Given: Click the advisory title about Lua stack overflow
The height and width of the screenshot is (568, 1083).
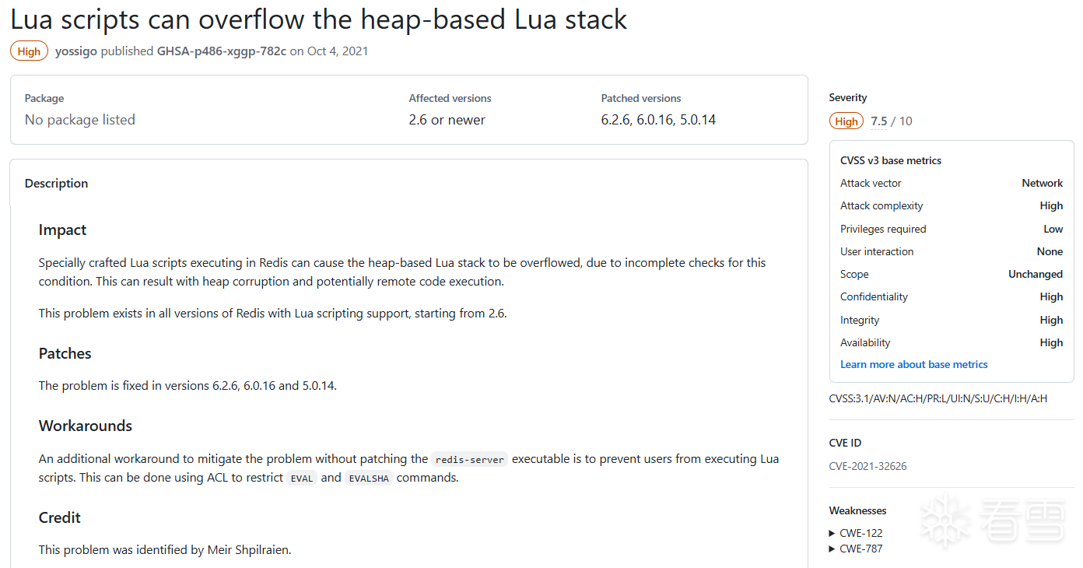Looking at the screenshot, I should pyautogui.click(x=319, y=19).
